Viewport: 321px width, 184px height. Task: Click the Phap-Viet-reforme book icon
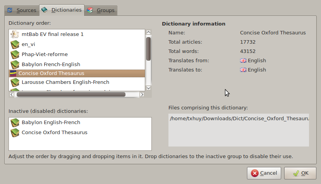coord(15,55)
